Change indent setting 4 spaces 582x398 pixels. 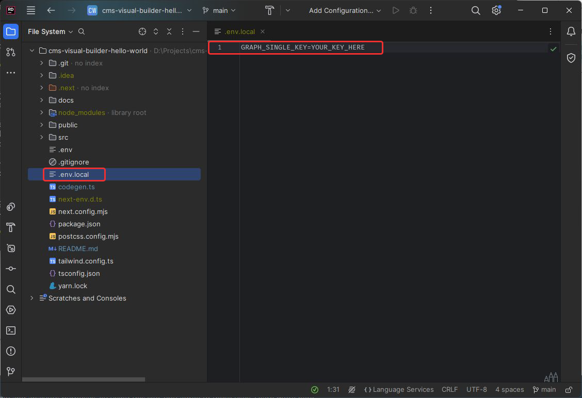click(x=509, y=389)
